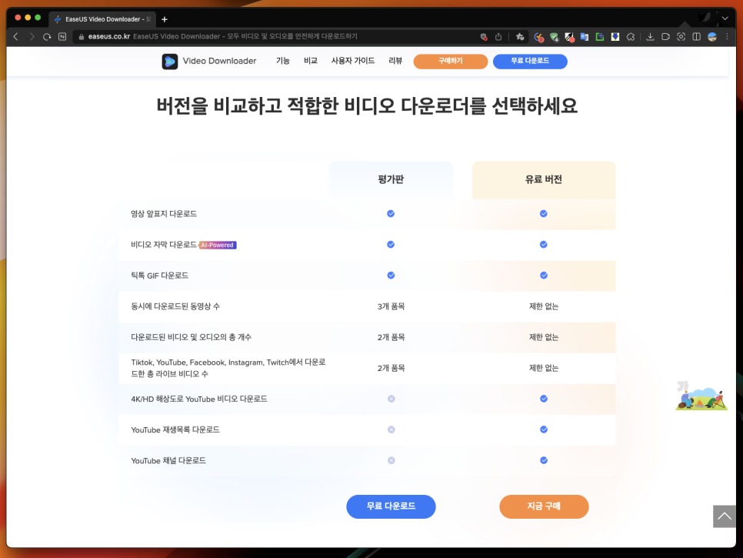
Task: Click the address bar URL easeus.co.kr
Action: point(109,36)
